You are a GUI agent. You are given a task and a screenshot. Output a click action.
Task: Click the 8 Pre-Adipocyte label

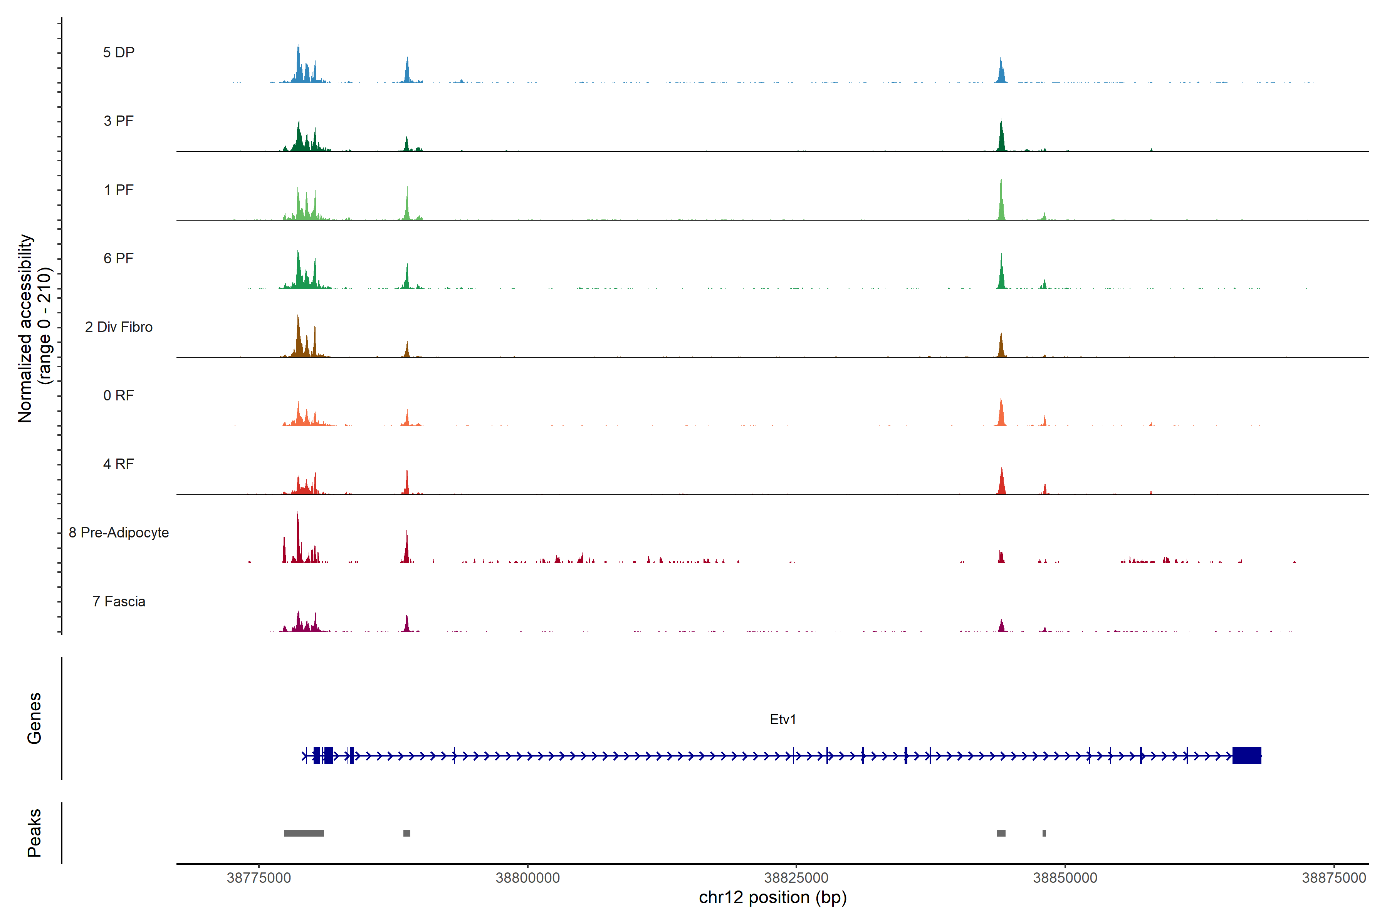[119, 533]
